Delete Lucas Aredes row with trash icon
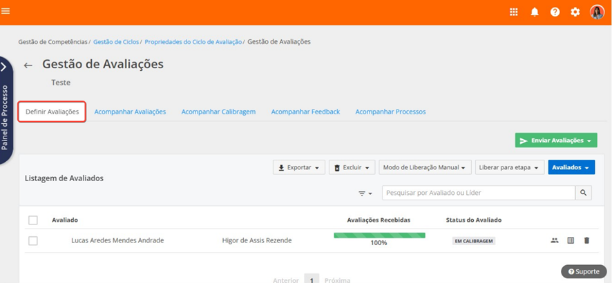The image size is (612, 283). [x=586, y=240]
